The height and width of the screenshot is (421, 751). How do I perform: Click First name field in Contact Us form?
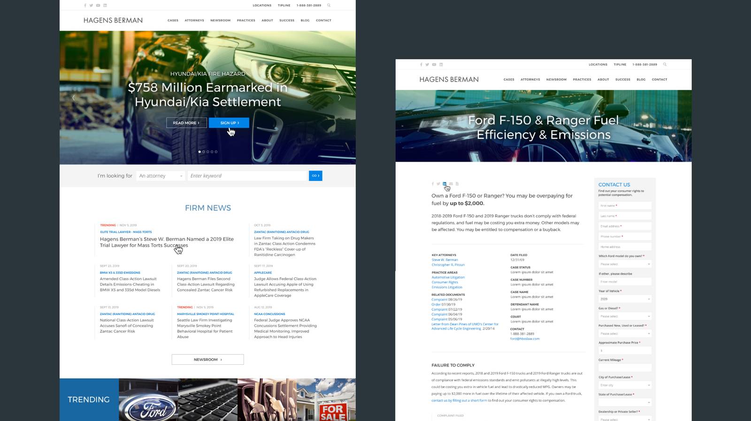[625, 206]
